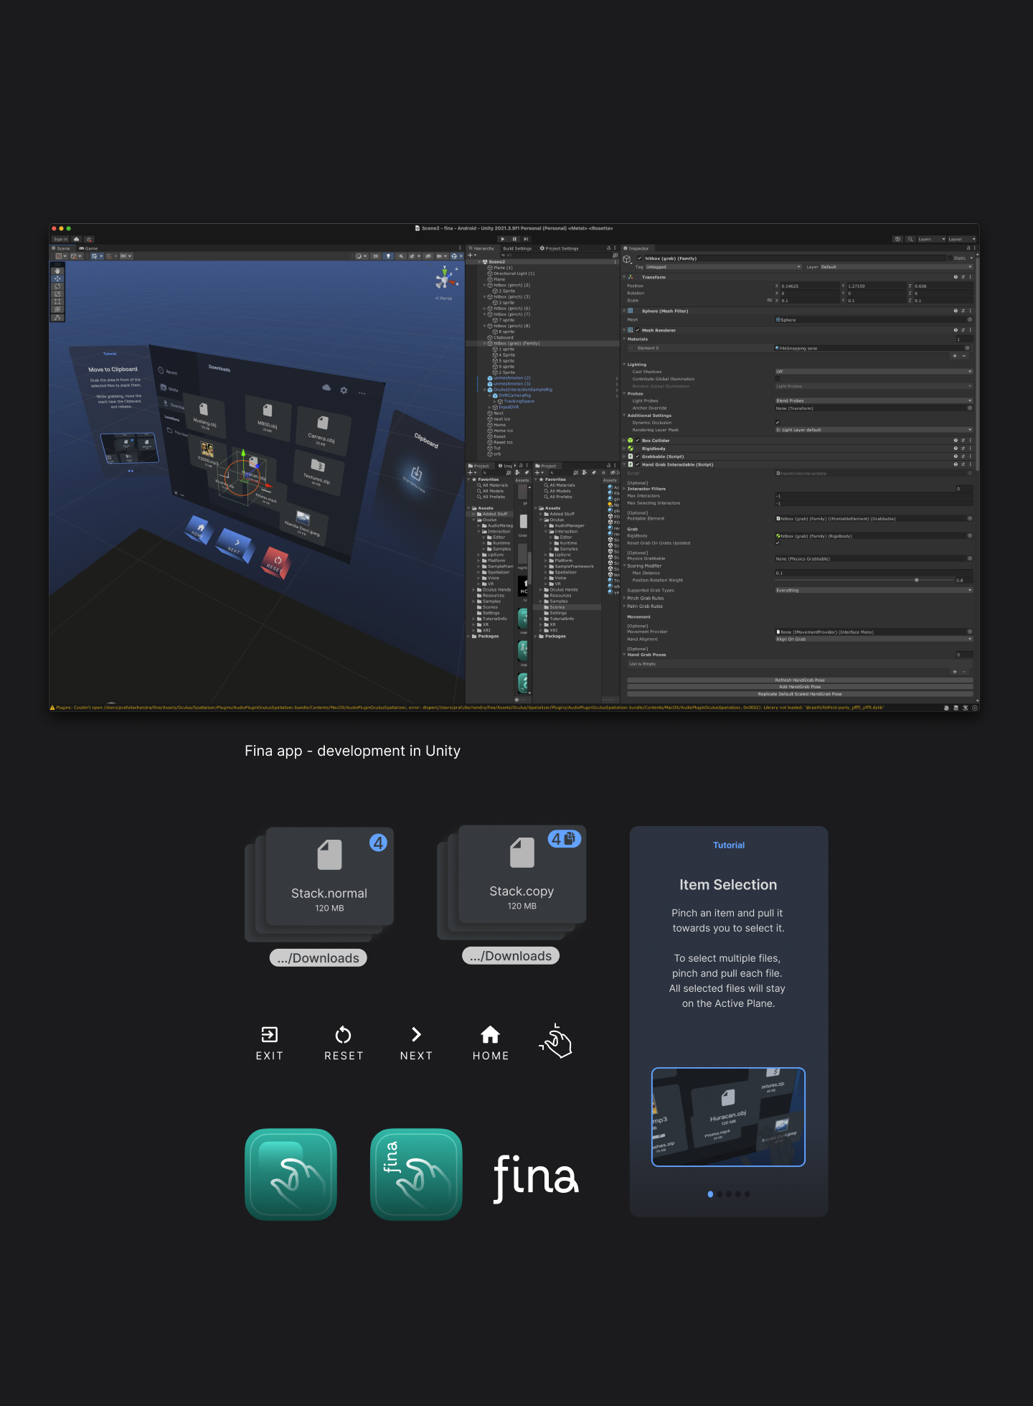This screenshot has width=1033, height=1406.
Task: Select the Hand view tool in Scene
Action: (57, 271)
